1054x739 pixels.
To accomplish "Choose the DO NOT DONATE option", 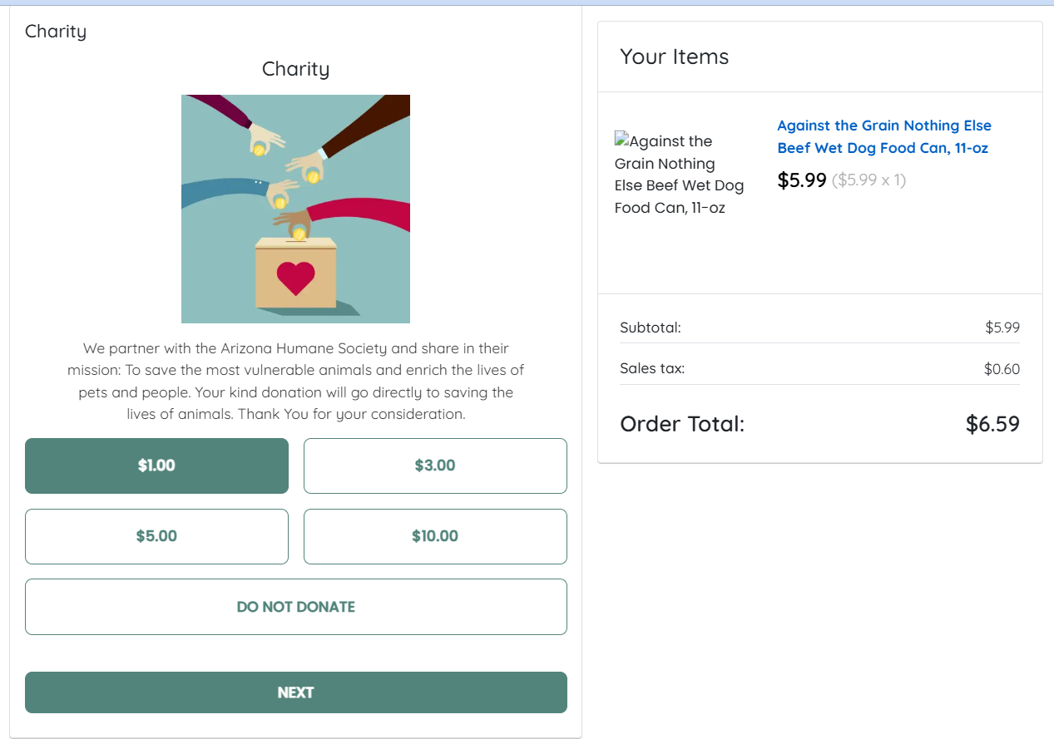I will 295,607.
